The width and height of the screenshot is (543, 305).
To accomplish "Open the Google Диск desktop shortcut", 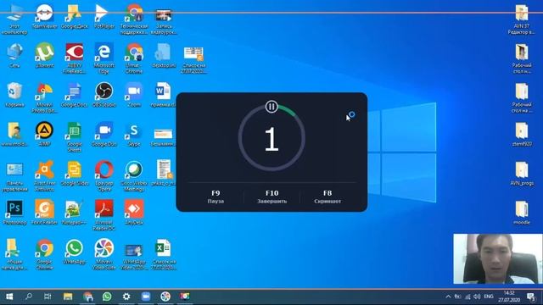I will click(74, 16).
